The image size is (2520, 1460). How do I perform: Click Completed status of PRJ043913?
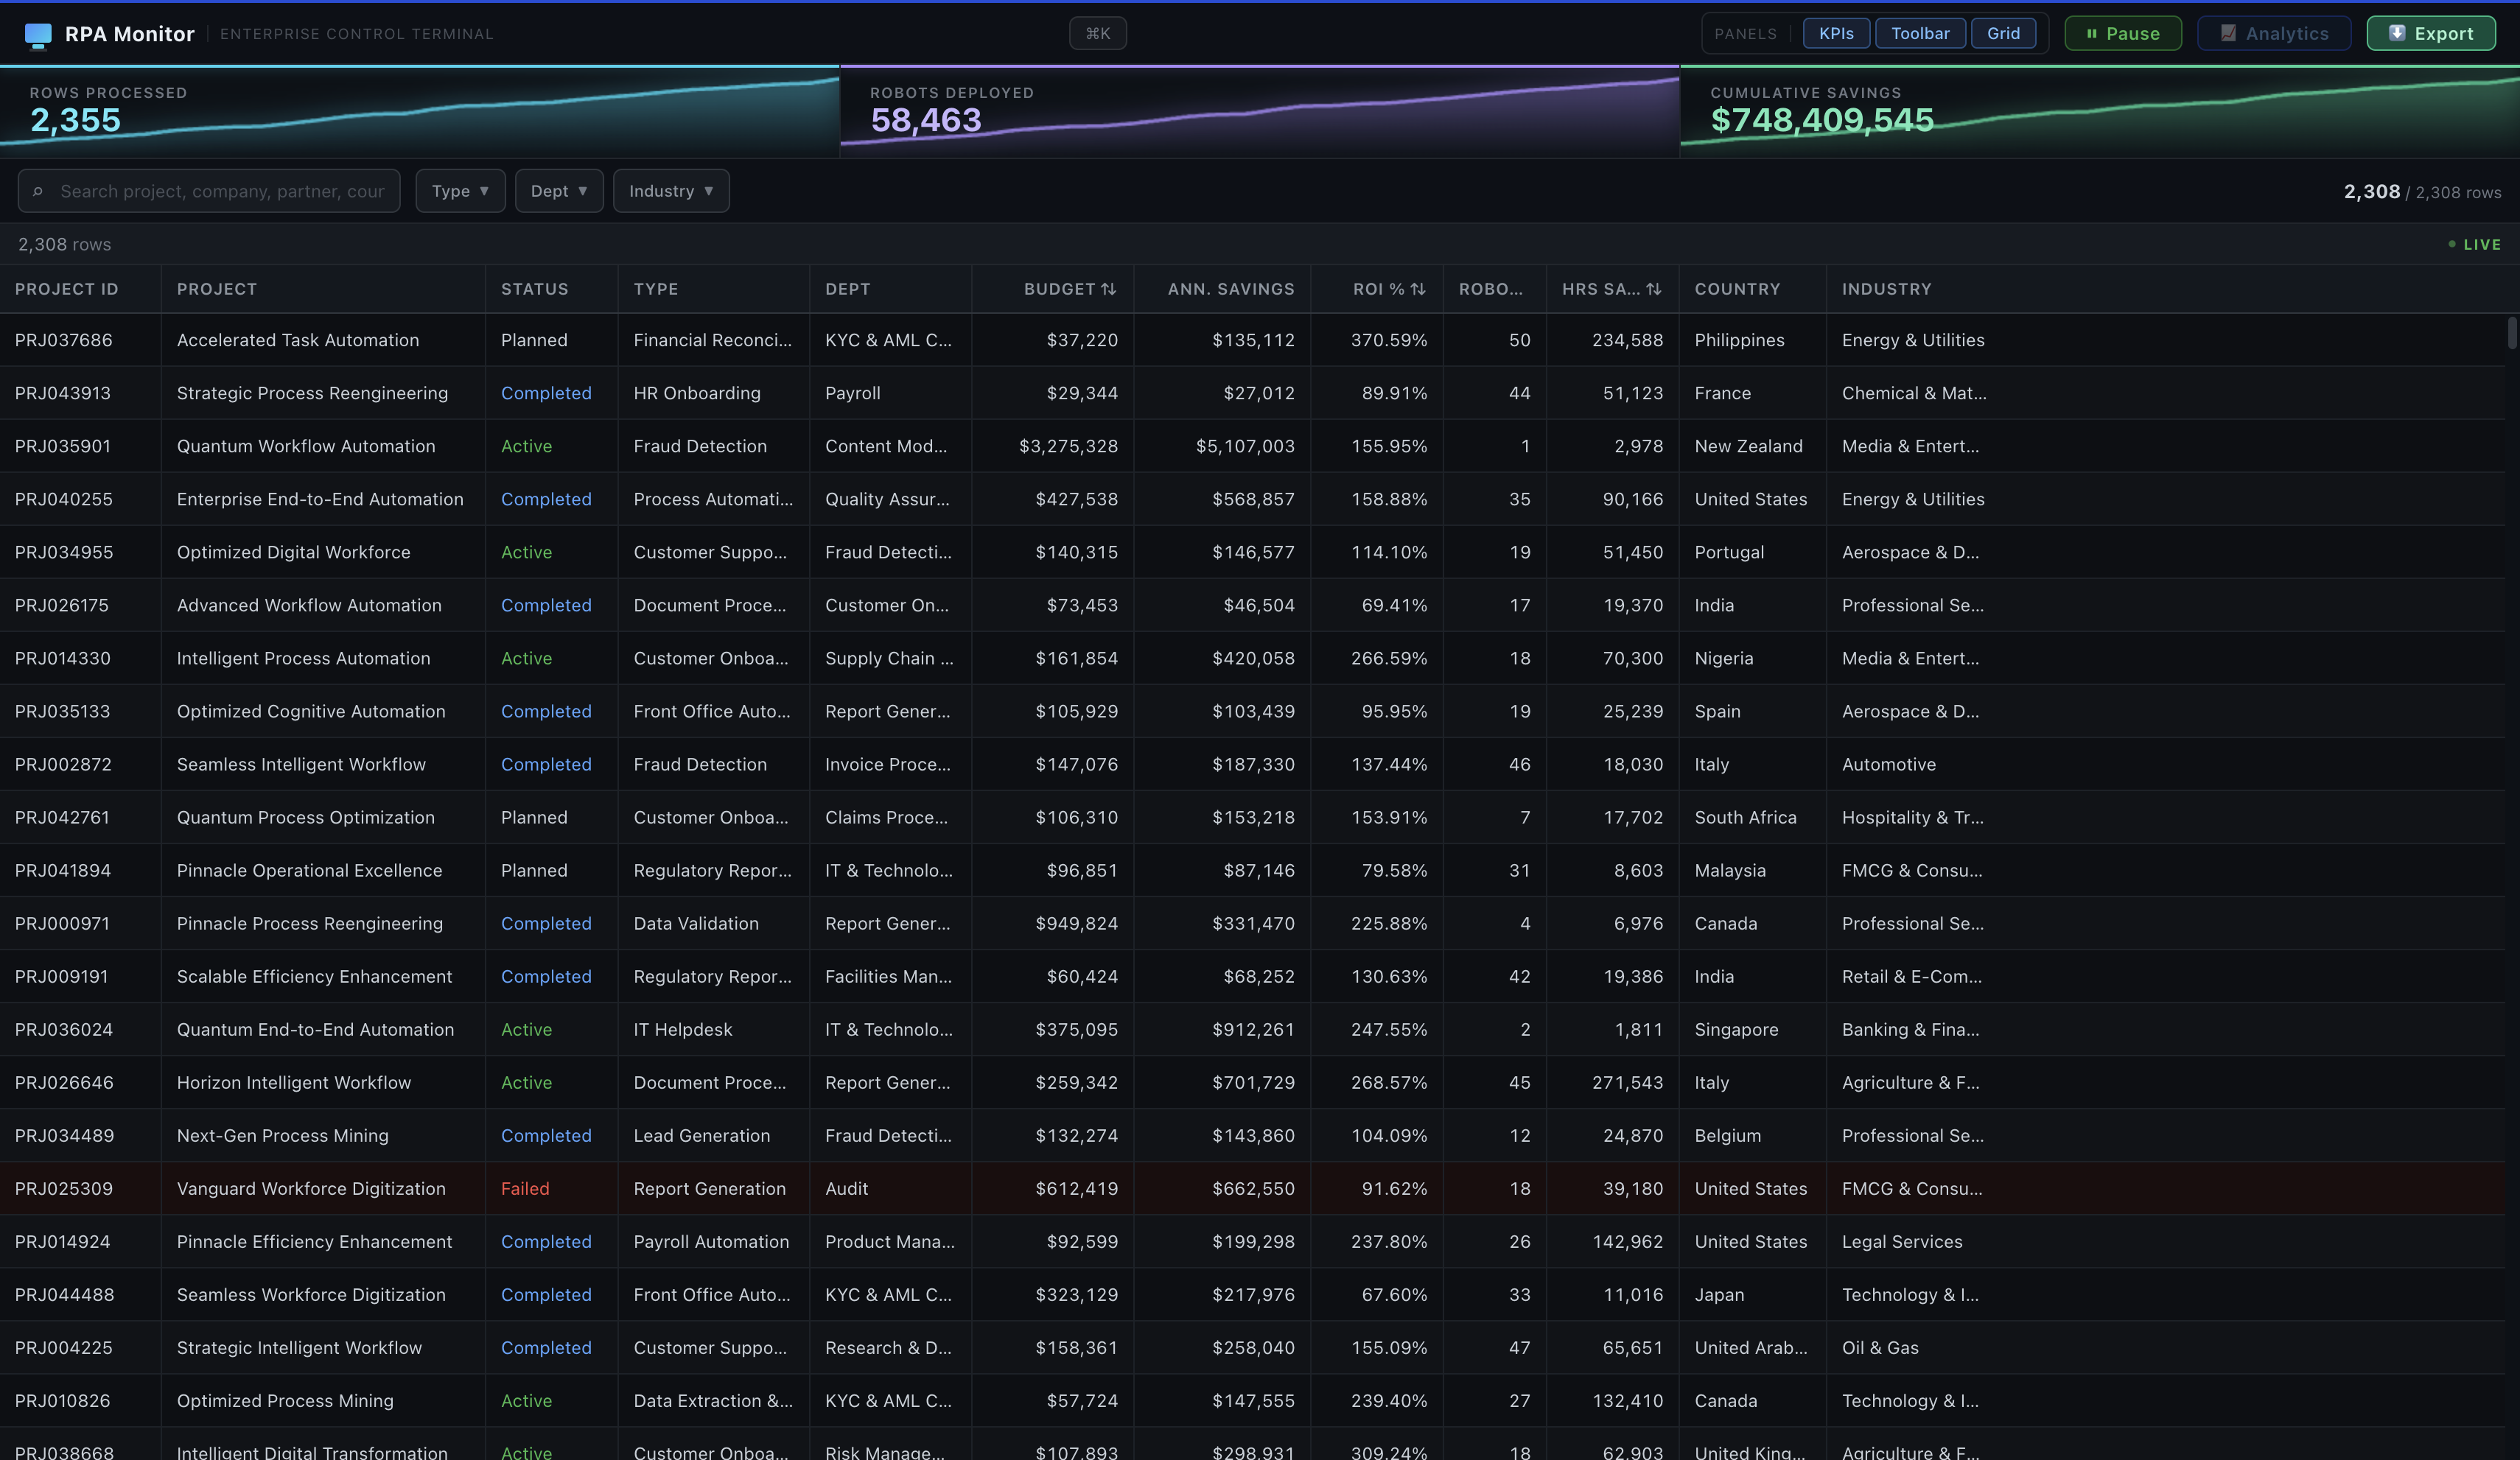[x=546, y=393]
